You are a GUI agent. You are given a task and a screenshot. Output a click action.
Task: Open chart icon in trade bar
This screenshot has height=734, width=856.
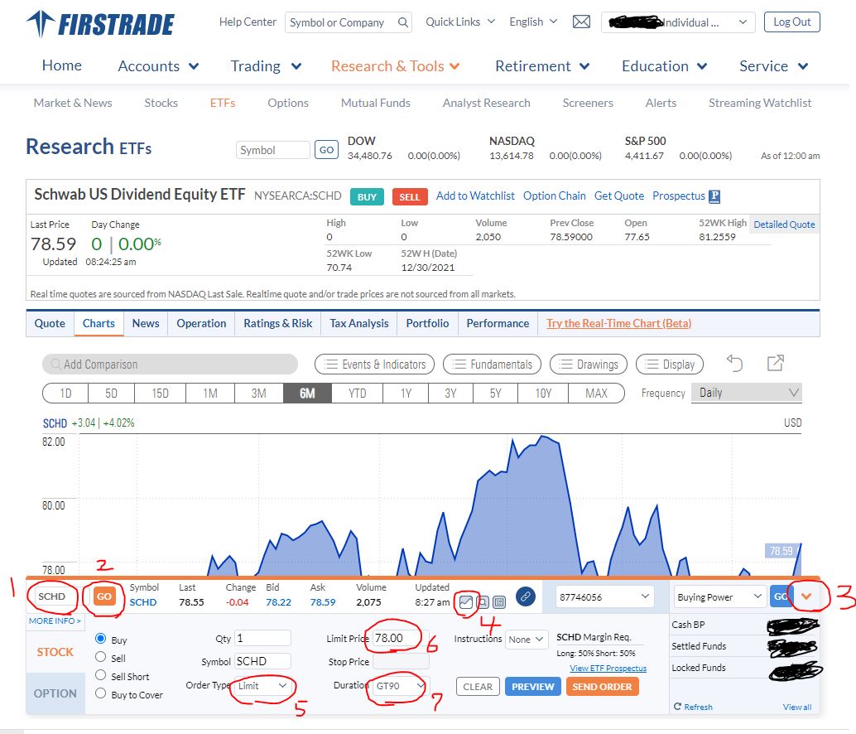pyautogui.click(x=466, y=601)
